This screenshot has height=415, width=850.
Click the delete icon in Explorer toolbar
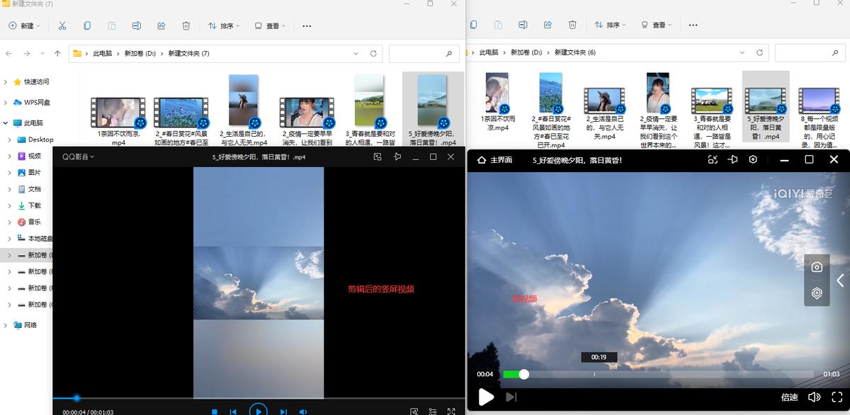pos(186,25)
